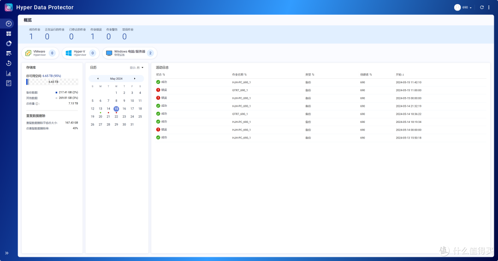
Task: Expand the sidebar with double-chevron icon
Action: 6,253
